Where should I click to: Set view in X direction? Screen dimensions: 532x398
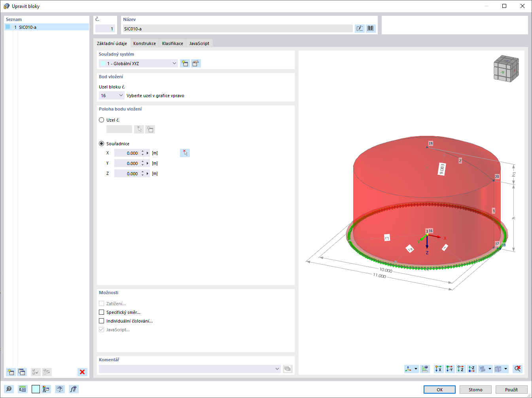438,368
